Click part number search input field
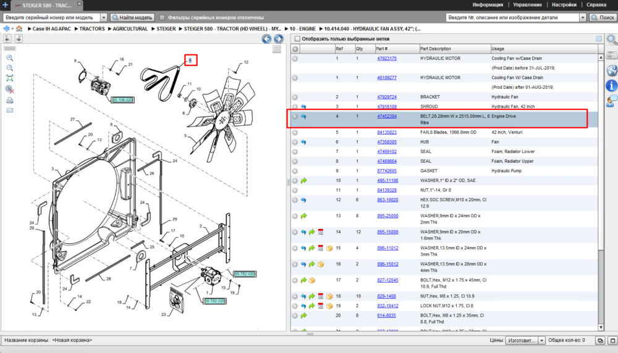The width and height of the screenshot is (618, 353). [x=513, y=17]
